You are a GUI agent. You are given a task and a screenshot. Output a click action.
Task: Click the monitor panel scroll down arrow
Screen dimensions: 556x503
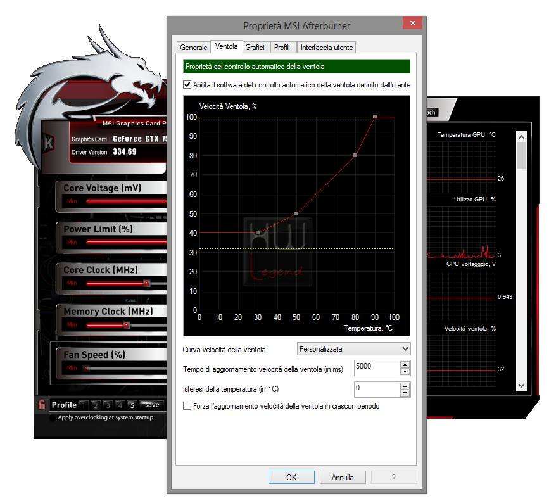point(521,386)
